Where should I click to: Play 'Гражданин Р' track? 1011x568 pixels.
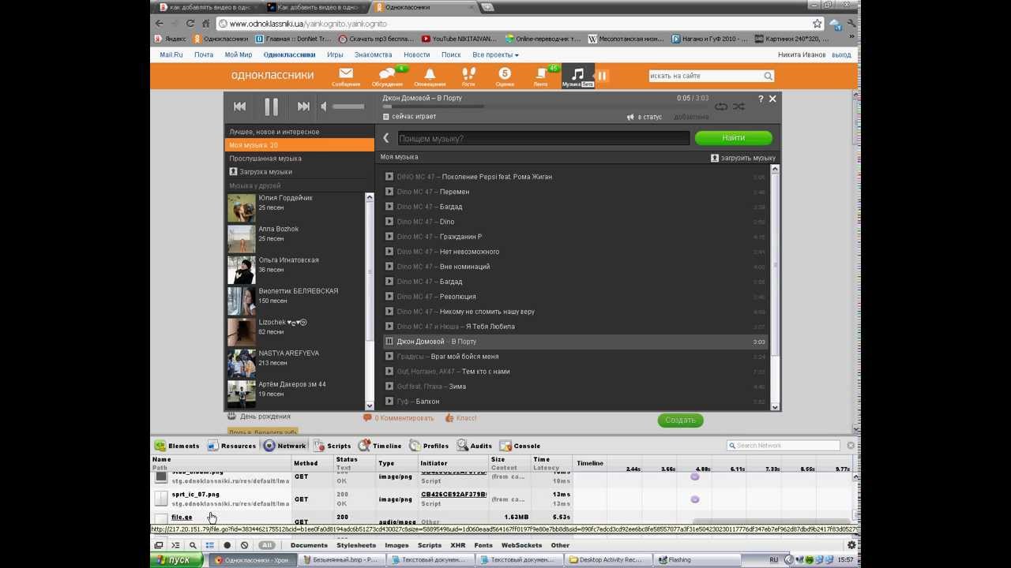(x=389, y=237)
